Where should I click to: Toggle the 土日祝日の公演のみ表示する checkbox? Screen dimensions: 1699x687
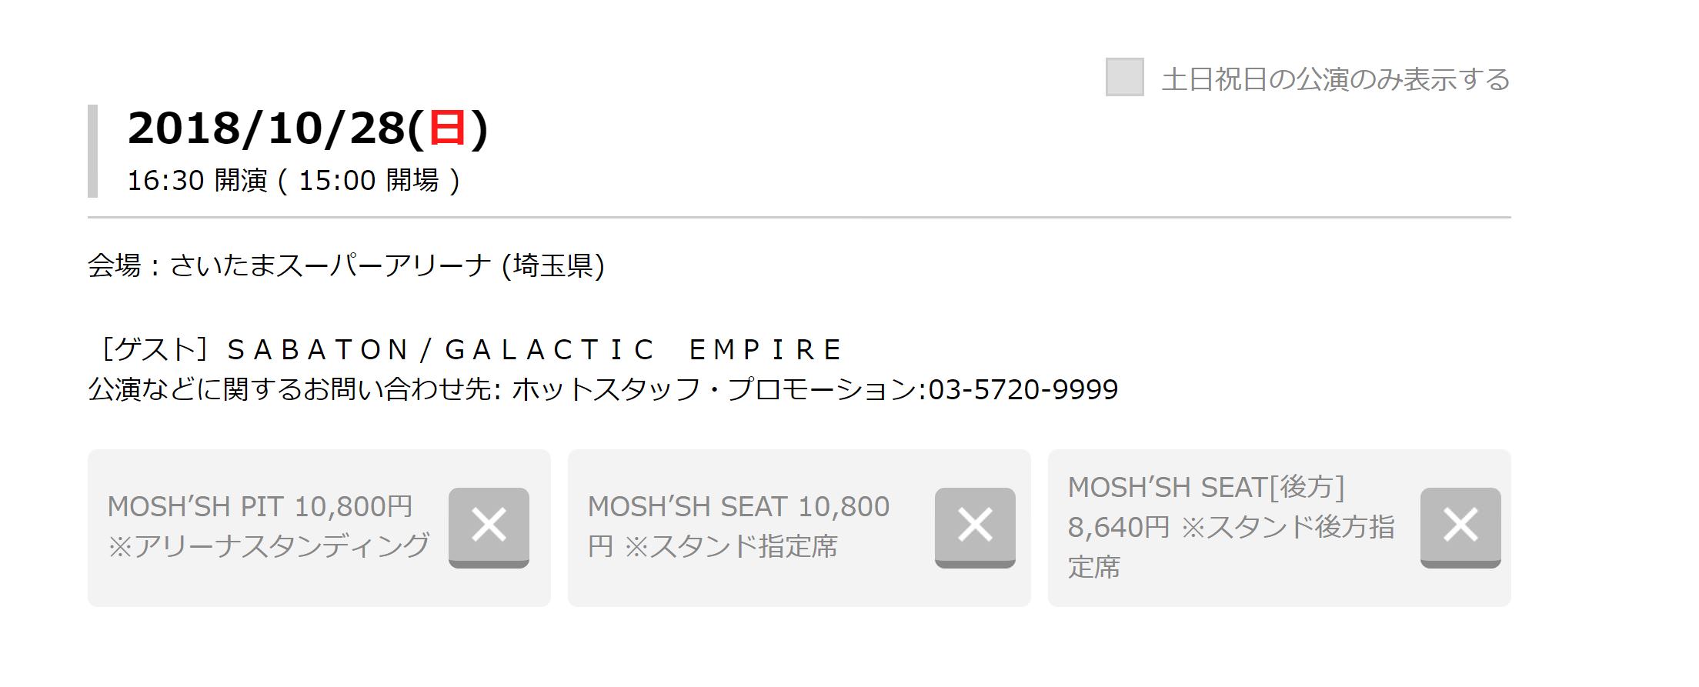tap(1124, 78)
